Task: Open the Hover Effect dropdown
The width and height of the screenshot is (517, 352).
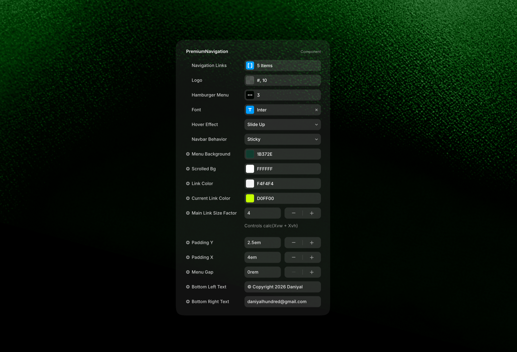Action: point(283,125)
